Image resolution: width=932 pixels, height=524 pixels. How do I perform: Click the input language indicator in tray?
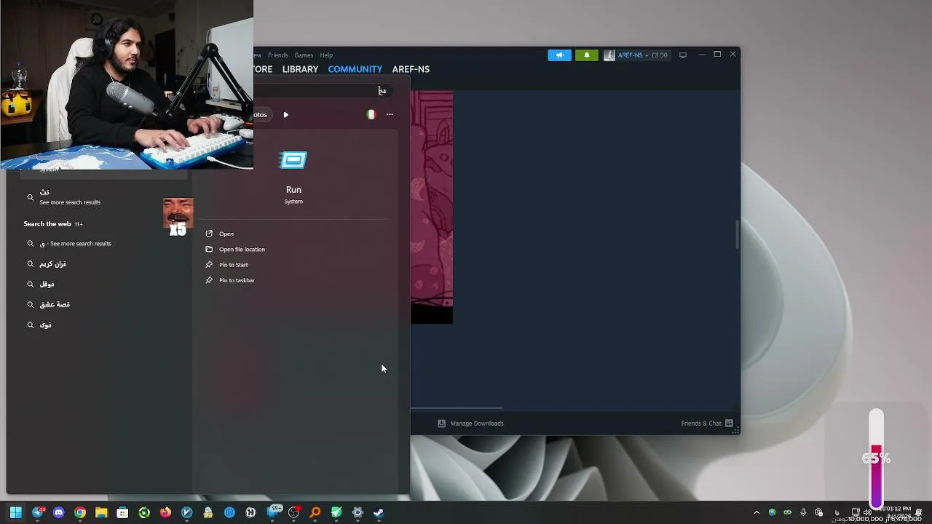coord(837,512)
